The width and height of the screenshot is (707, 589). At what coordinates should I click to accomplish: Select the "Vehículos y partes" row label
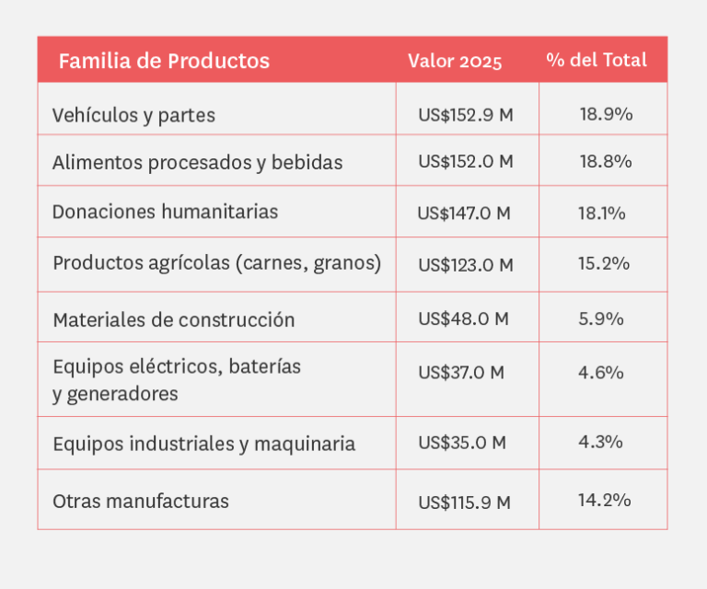point(133,115)
